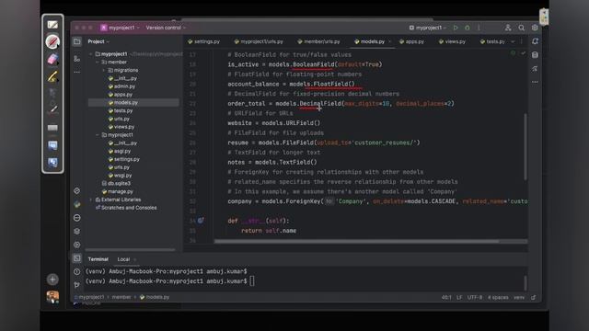Run the myproject1 configuration
The height and width of the screenshot is (331, 589).
[456, 28]
